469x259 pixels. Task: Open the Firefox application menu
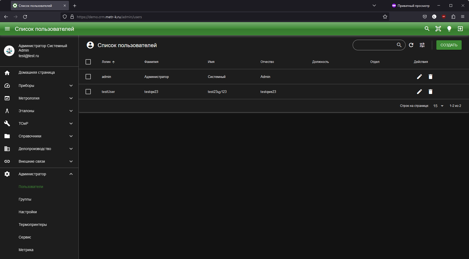(x=463, y=17)
